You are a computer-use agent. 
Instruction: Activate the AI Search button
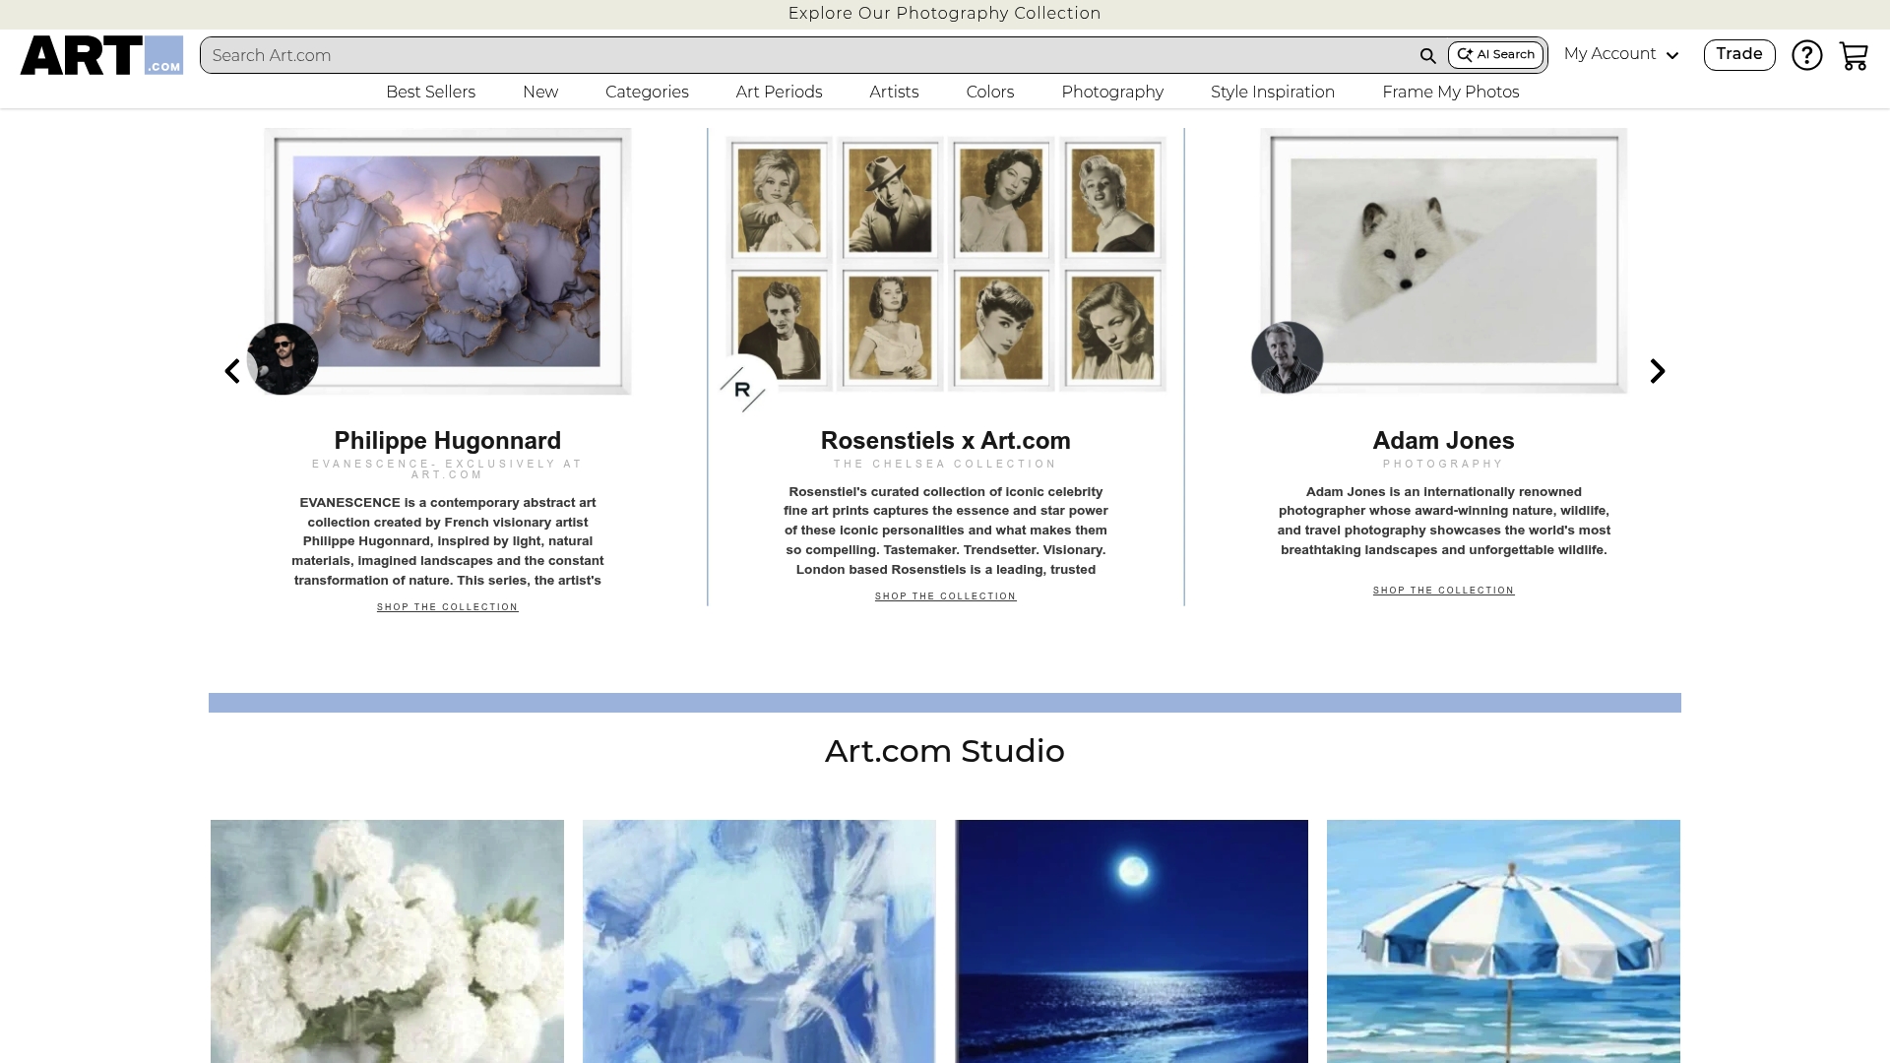(x=1495, y=55)
